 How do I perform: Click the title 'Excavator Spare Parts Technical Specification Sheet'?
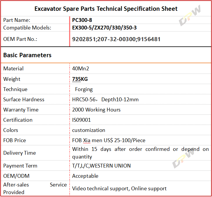(106, 9)
